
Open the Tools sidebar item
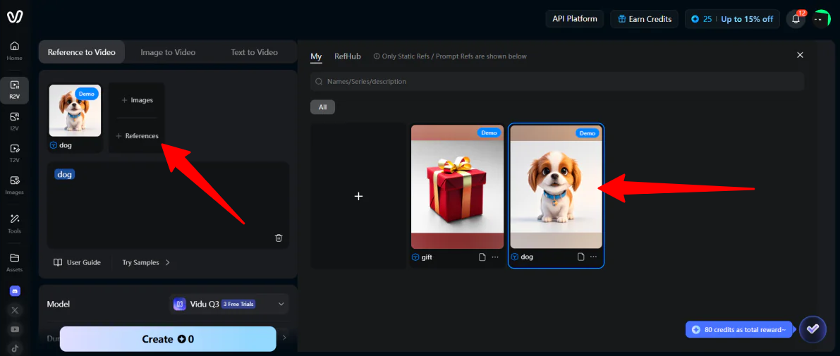point(15,223)
